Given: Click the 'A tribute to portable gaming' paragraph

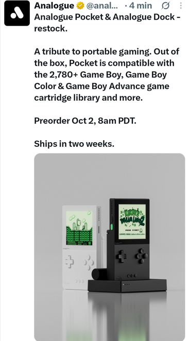Looking at the screenshot, I should pos(107,75).
